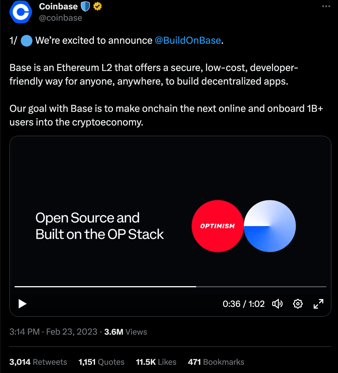Open the @BuildOnBase mention link

coord(188,41)
